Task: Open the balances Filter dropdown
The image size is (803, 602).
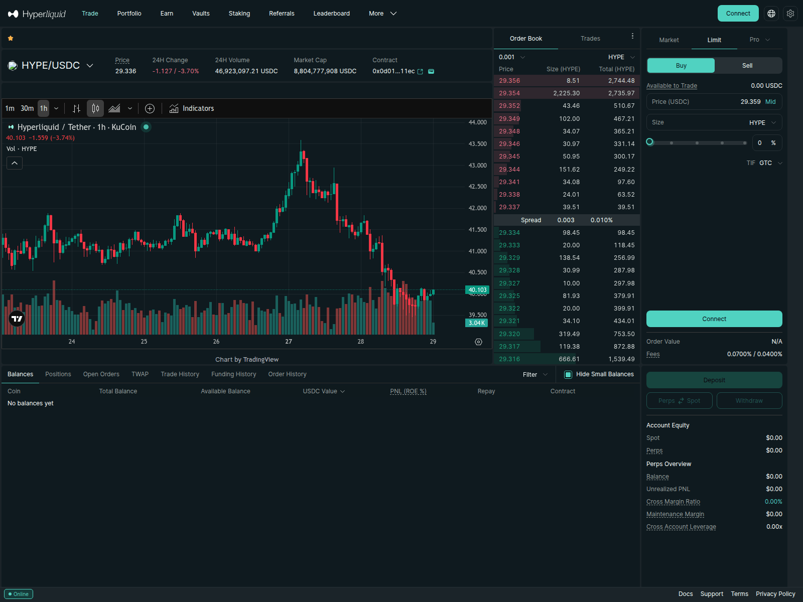Action: [536, 375]
